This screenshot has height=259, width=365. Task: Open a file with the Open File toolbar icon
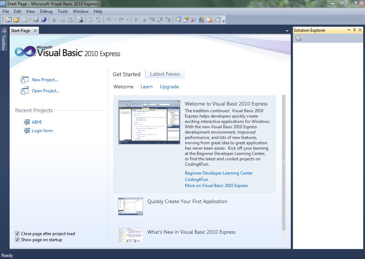point(16,20)
